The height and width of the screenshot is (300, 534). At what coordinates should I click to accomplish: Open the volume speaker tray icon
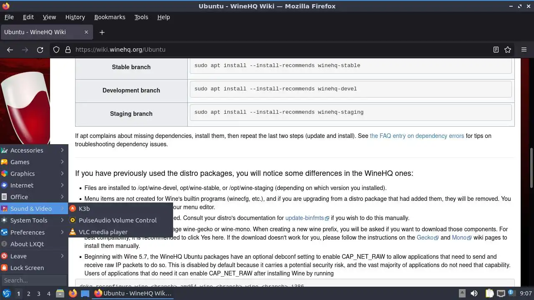(474, 293)
